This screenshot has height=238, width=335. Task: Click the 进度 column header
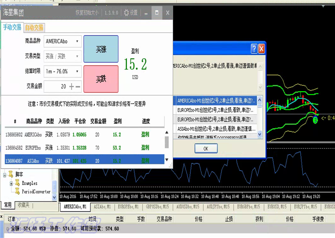pyautogui.click(x=146, y=121)
